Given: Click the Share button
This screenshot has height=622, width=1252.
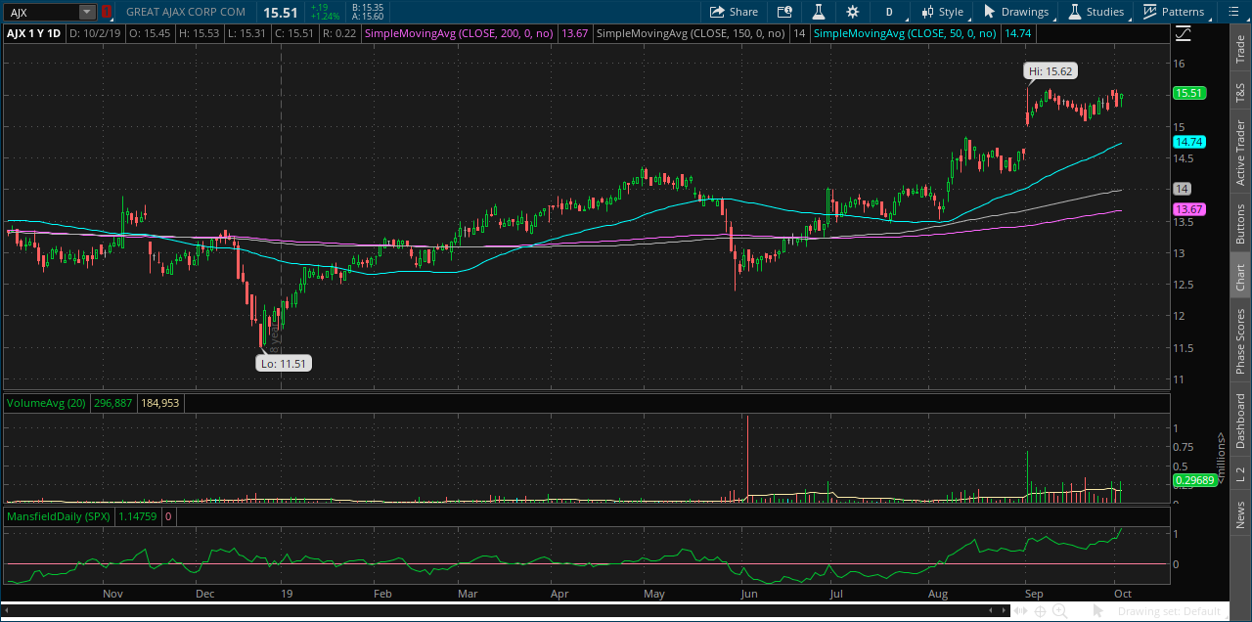Looking at the screenshot, I should pos(734,12).
